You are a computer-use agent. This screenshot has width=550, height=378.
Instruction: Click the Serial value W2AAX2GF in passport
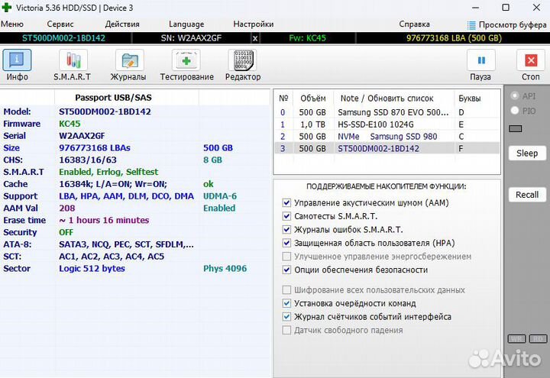(82, 136)
